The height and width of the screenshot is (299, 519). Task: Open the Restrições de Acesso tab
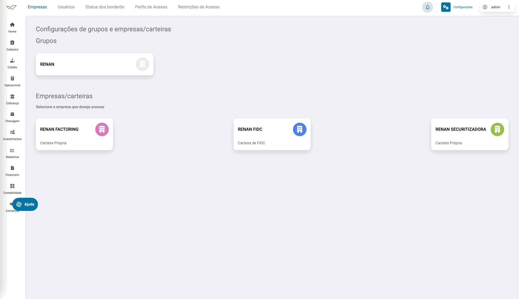click(199, 7)
